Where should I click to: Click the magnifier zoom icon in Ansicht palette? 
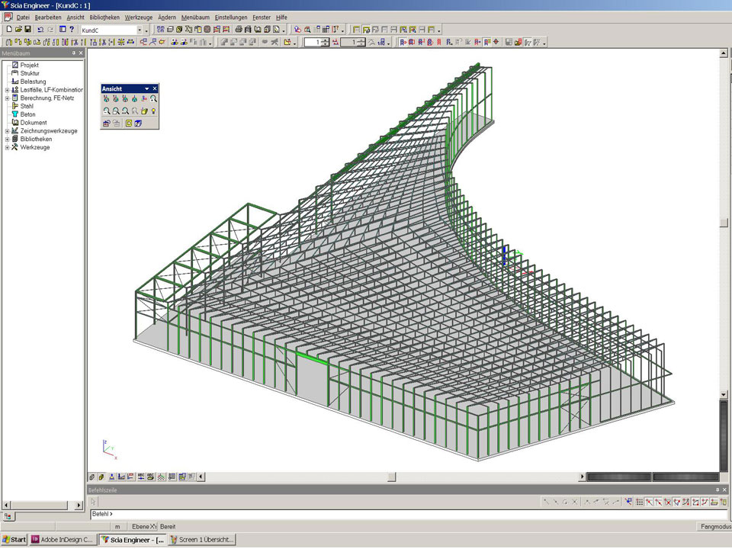point(153,98)
